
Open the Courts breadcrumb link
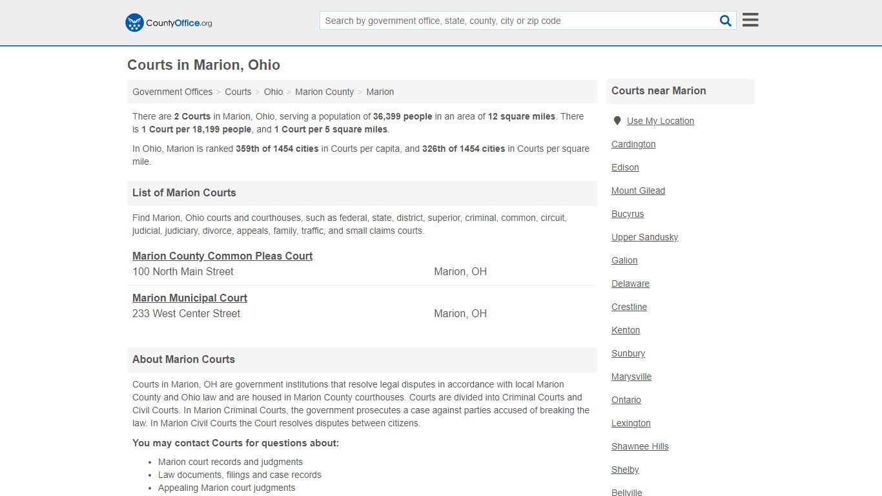[x=238, y=92]
